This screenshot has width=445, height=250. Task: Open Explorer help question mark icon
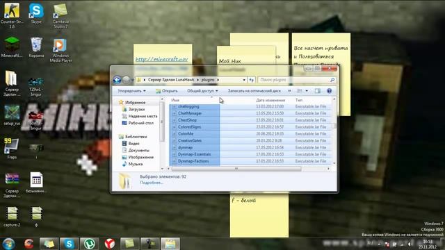[x=329, y=91]
